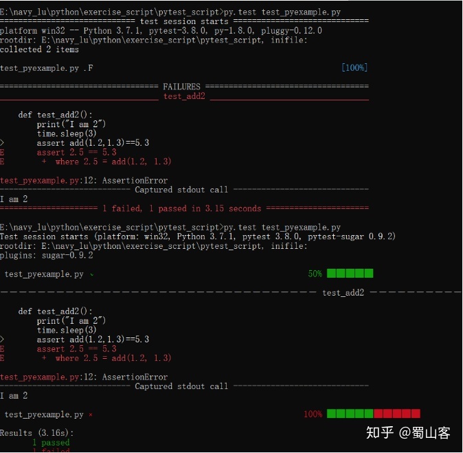Select the 'platform win32 -- Python 3.7.1' line

tap(161, 31)
